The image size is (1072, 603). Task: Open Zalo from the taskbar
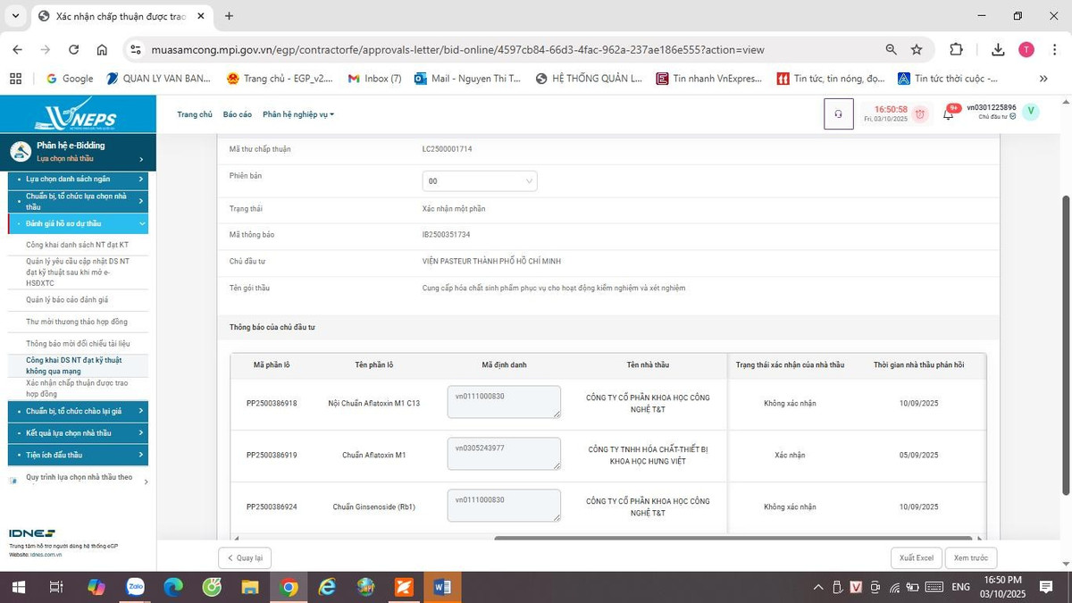pos(135,587)
